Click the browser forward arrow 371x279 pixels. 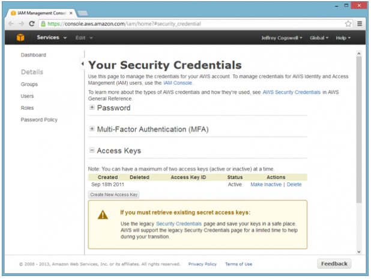[x=22, y=24]
